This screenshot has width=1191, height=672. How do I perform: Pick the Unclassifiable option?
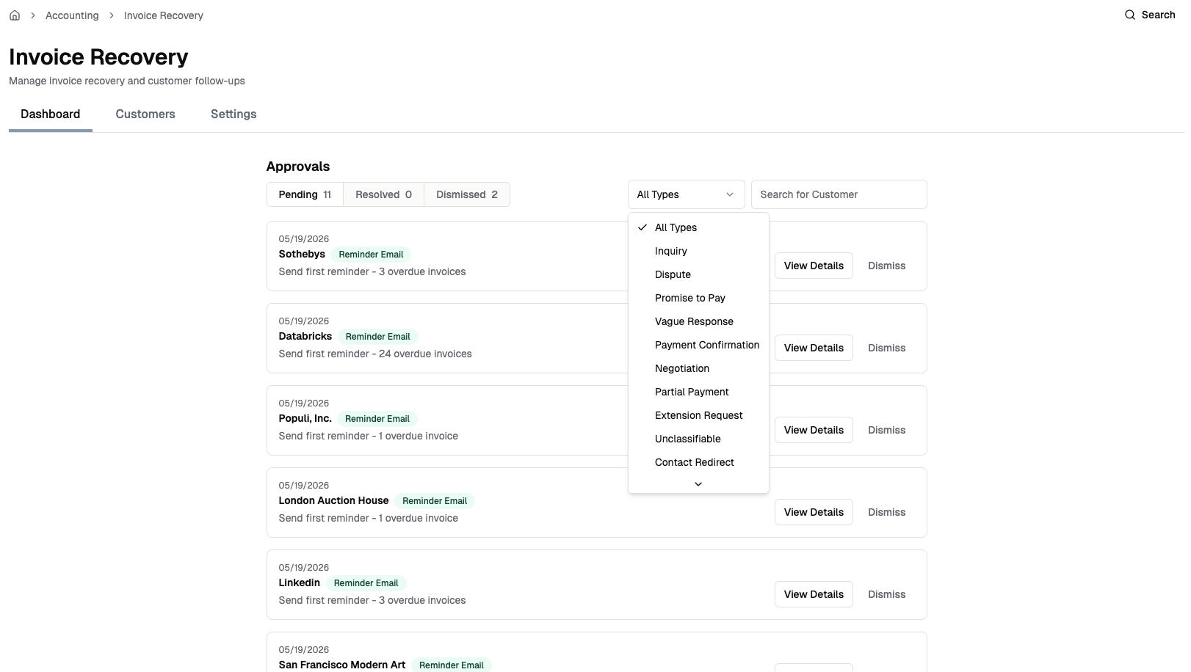698,439
